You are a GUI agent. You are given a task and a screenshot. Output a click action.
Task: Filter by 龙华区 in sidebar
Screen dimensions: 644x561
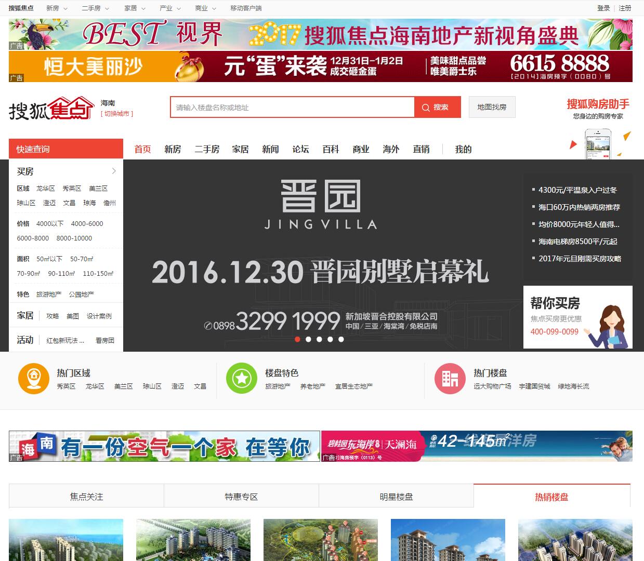(45, 188)
